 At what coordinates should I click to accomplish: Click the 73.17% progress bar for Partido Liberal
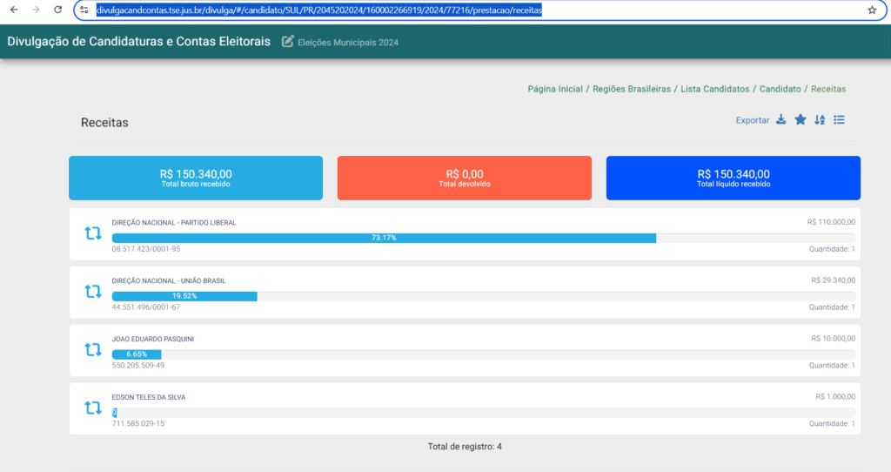(384, 238)
